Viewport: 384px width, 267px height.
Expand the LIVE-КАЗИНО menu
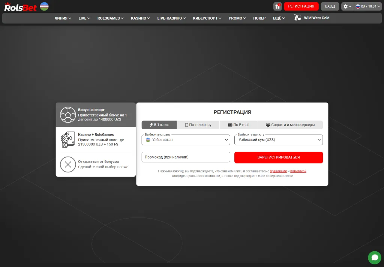(x=171, y=18)
